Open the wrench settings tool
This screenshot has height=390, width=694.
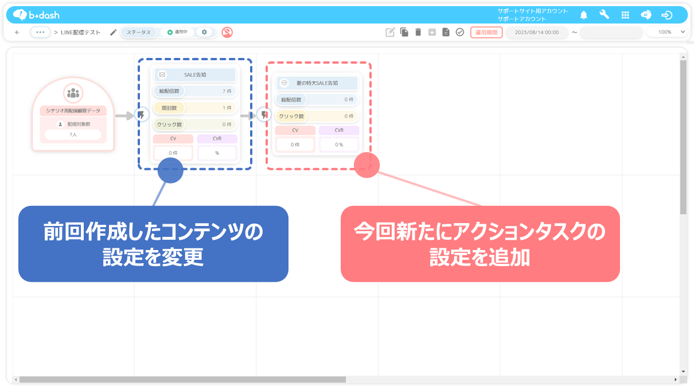tap(604, 15)
